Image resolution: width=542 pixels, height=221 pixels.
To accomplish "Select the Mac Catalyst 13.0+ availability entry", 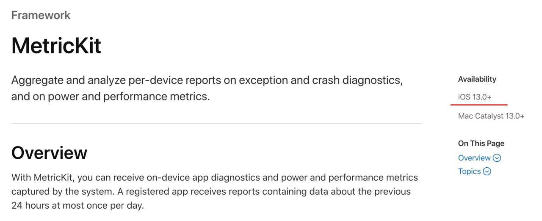I will tap(491, 116).
